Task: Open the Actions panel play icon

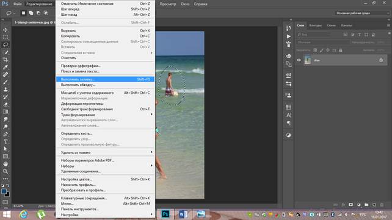Action: click(x=288, y=37)
